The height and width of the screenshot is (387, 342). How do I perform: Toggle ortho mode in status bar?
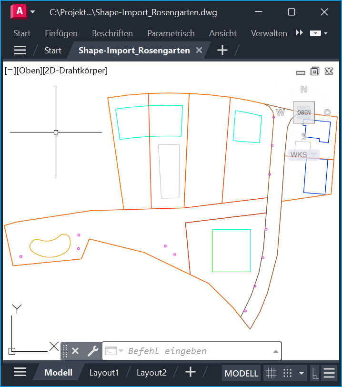315,373
